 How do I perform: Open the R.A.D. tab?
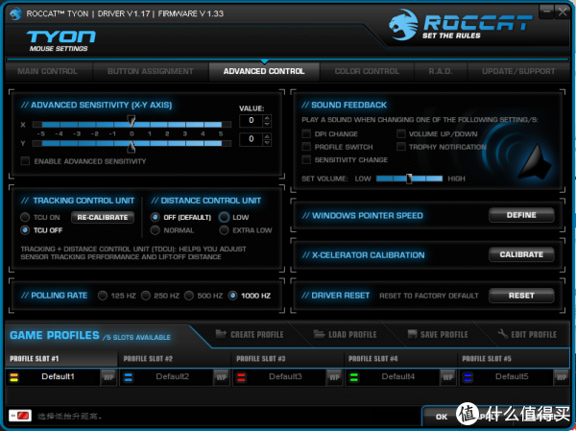[x=441, y=71]
